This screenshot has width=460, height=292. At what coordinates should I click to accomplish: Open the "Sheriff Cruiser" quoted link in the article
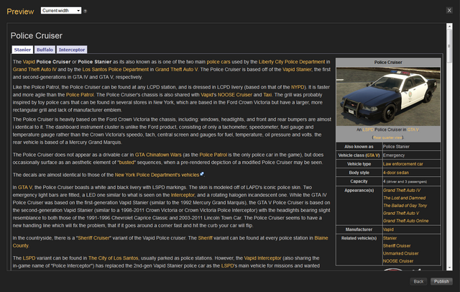pos(93,238)
